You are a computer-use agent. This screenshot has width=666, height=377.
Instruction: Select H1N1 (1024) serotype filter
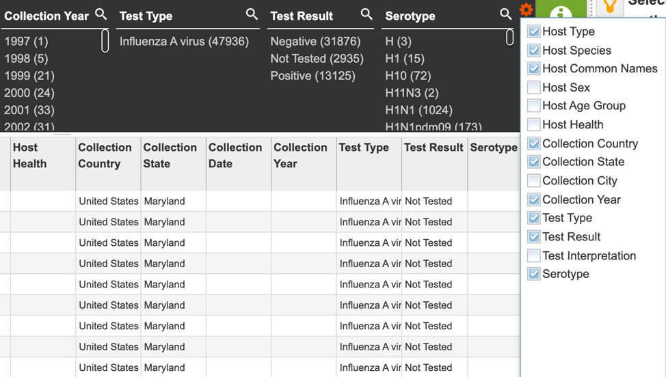(418, 110)
